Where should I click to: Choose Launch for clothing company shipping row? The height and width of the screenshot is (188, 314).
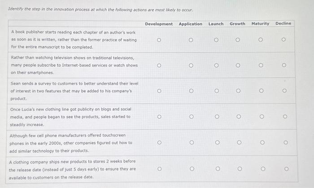click(x=218, y=169)
